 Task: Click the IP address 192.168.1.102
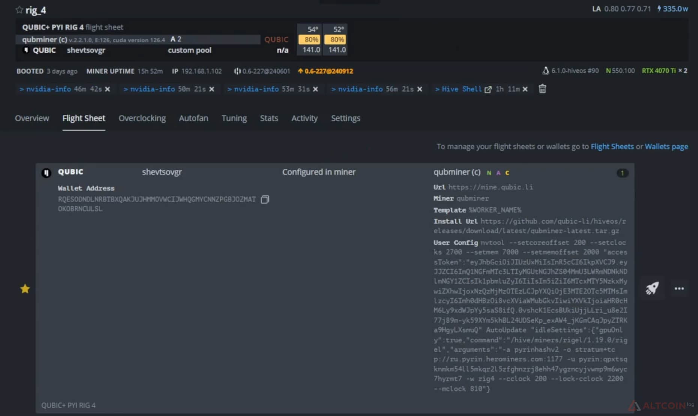(x=202, y=71)
